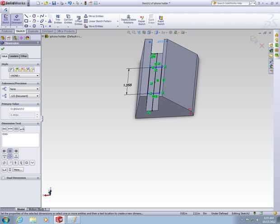Open Display/Delete Relations
280x224 pixels.
point(128,19)
